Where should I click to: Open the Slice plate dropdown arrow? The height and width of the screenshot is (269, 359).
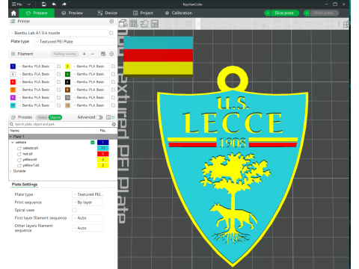coord(268,13)
